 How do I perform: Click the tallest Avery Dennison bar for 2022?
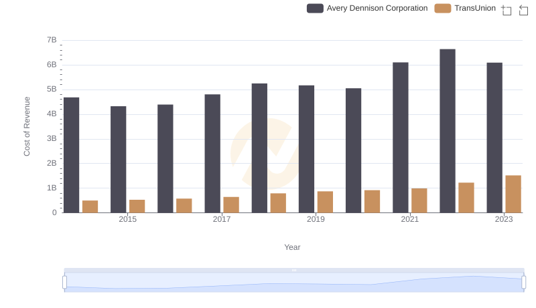(448, 131)
